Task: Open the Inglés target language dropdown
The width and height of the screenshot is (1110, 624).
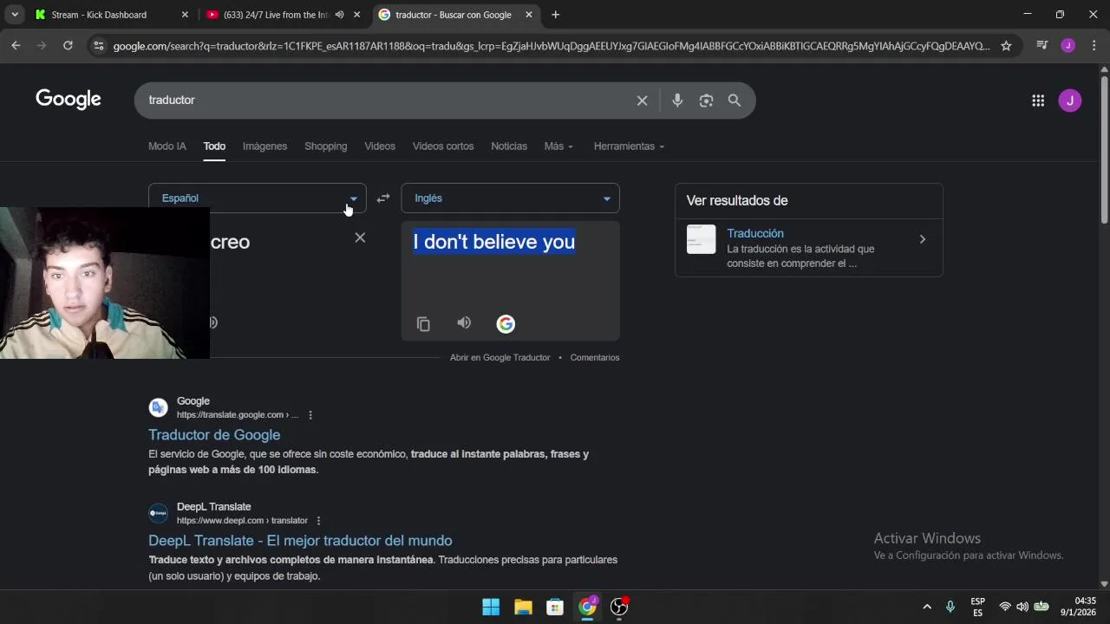Action: tap(510, 198)
